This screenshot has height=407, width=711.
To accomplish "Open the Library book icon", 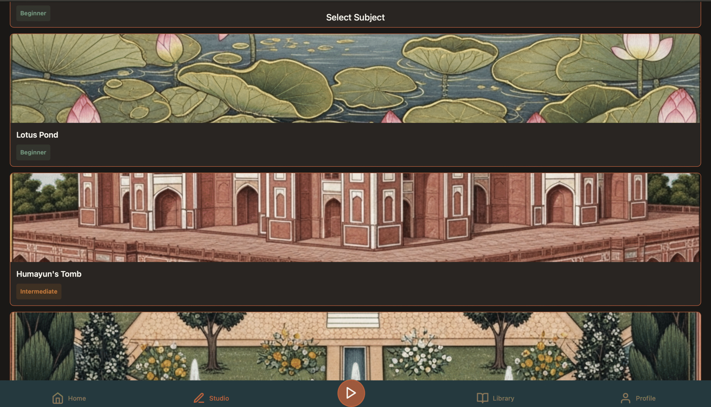I will [x=482, y=398].
